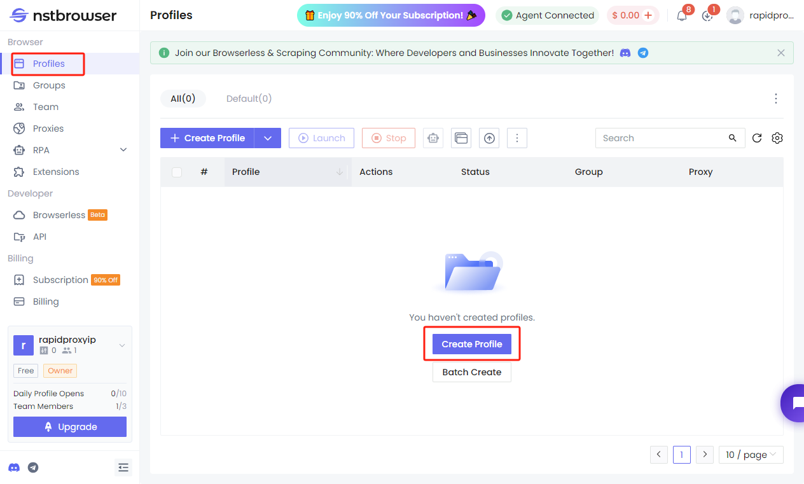The width and height of the screenshot is (804, 484).
Task: Click the Owner role tag
Action: pyautogui.click(x=60, y=371)
